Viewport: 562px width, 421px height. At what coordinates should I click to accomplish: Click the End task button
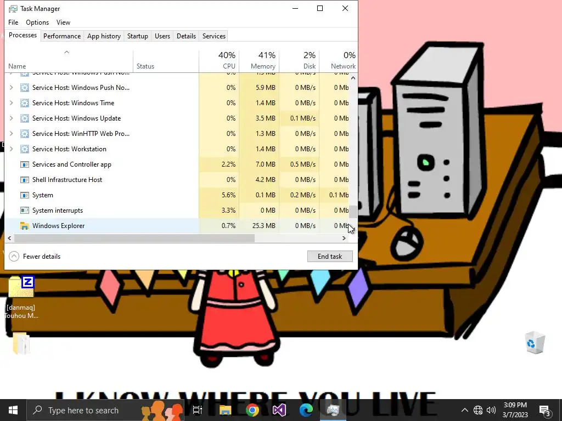[330, 257]
